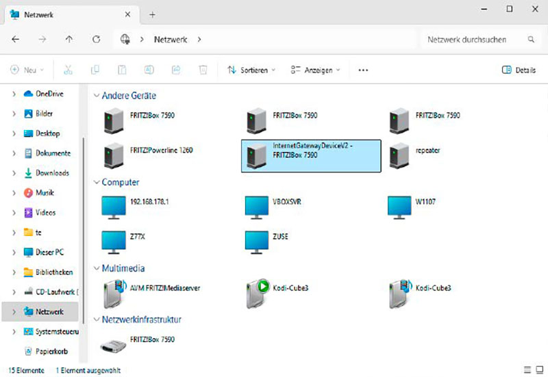
Task: Click the Ausschneiden scissors icon
Action: point(68,70)
